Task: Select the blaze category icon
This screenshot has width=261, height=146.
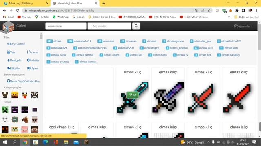Action: [x=15, y=95]
